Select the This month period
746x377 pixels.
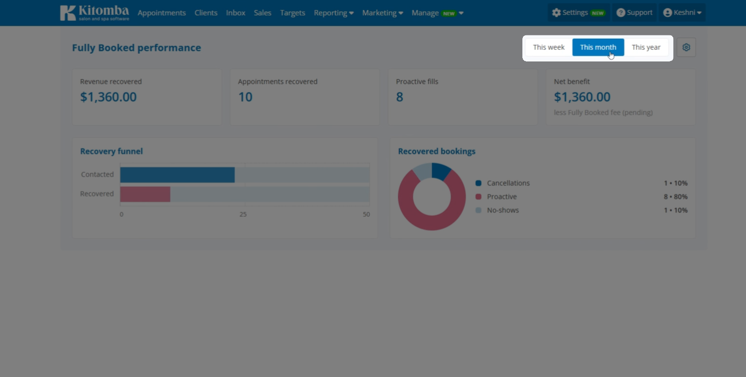[x=598, y=47]
